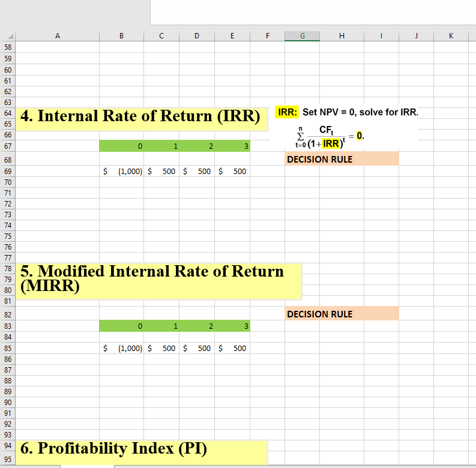
Task: Click 'DECISION RULE' cell in row 82
Action: point(342,314)
